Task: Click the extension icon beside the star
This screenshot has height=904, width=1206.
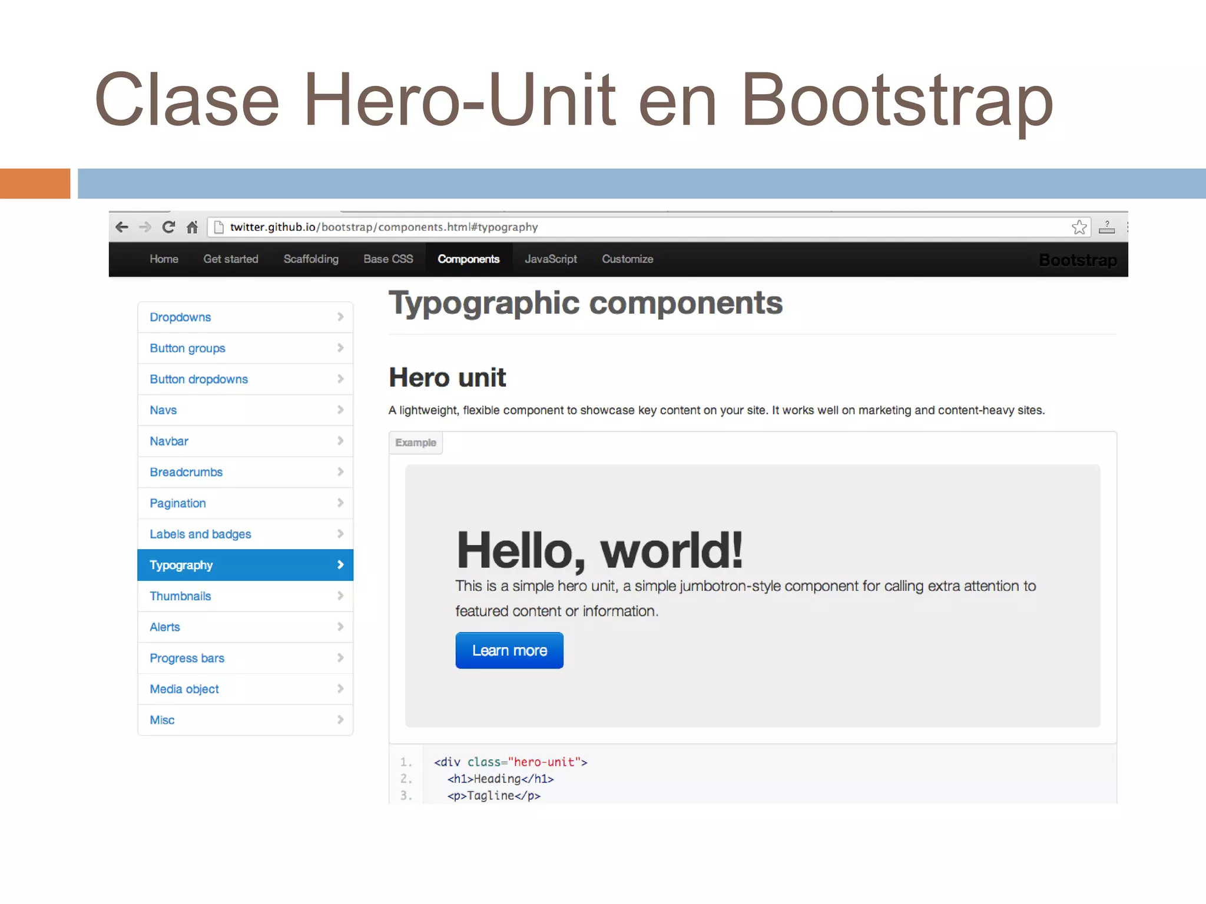Action: click(1107, 227)
